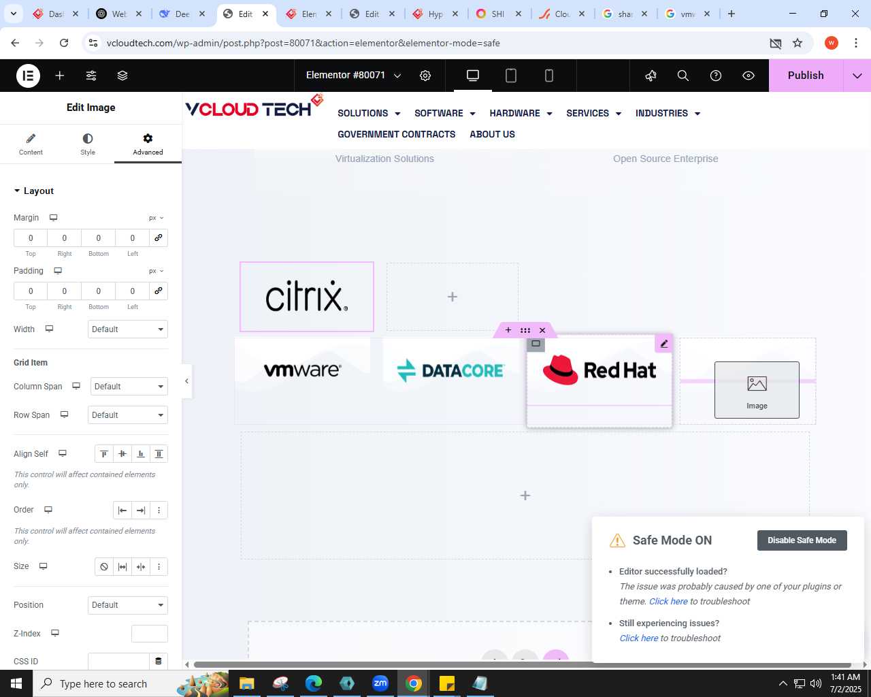
Task: Open the Help question mark icon
Action: pyautogui.click(x=716, y=76)
